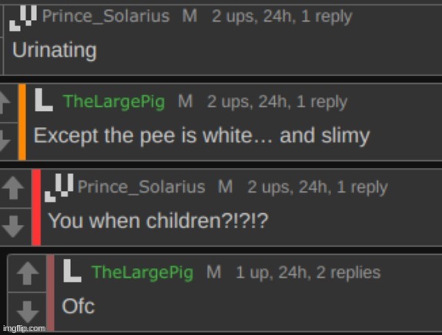The height and width of the screenshot is (335, 442).
Task: Click "1 up, 24h, 2 replies" comment info
Action: coord(308,273)
